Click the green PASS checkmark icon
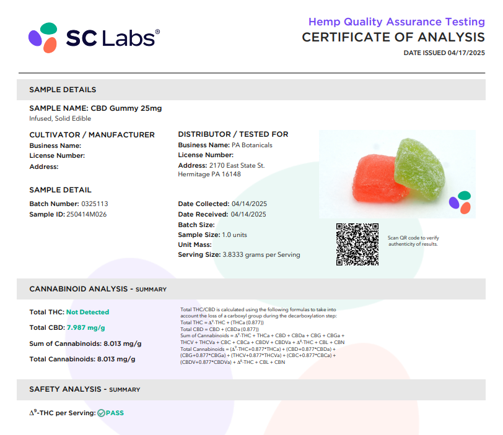This screenshot has height=435, width=503. pyautogui.click(x=102, y=413)
